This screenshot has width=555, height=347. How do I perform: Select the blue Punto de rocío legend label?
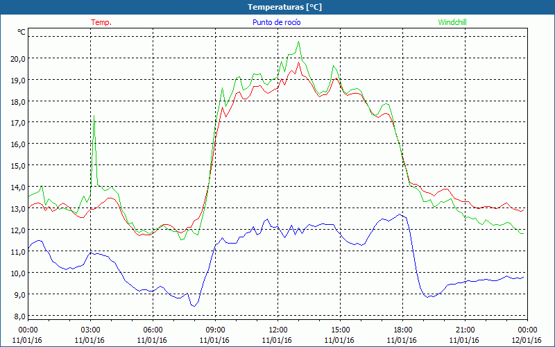point(276,22)
